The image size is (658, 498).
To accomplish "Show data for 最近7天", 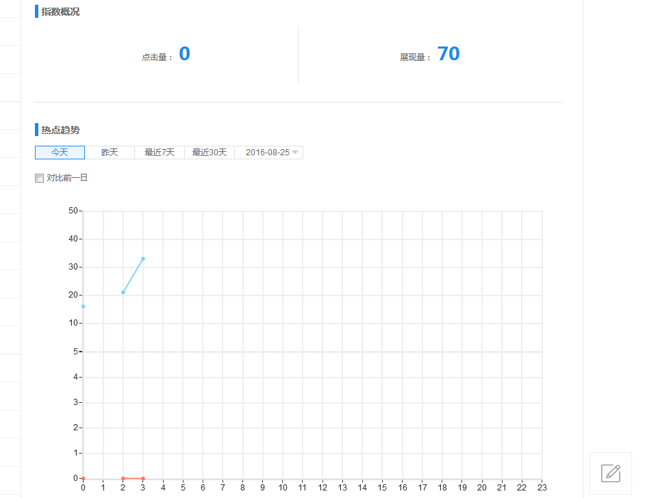I will tap(160, 153).
